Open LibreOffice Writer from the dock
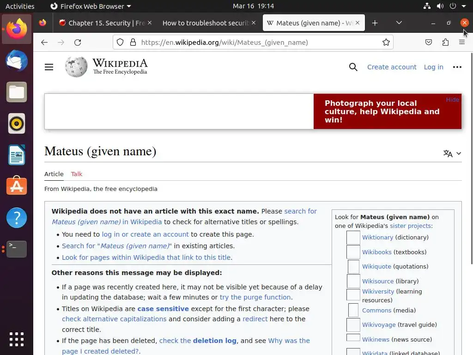Viewport: 473px width, 355px height. click(x=17, y=155)
